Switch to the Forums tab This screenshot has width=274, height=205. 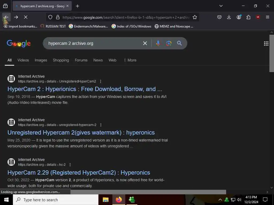(81, 60)
